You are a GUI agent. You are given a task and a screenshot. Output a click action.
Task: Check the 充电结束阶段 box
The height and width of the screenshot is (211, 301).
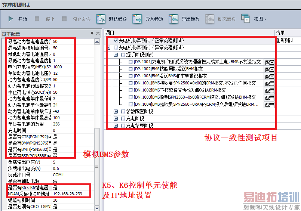click(123, 126)
